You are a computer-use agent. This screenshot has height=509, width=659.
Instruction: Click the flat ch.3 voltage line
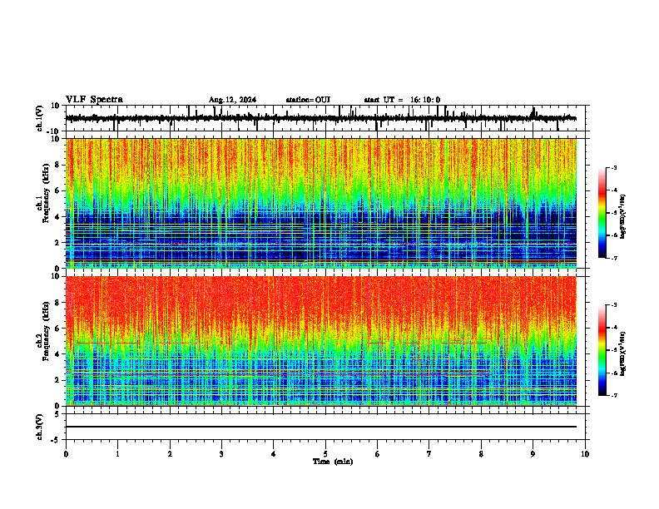[321, 427]
